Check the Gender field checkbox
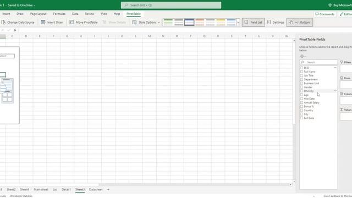352x198 pixels. (x=301, y=87)
